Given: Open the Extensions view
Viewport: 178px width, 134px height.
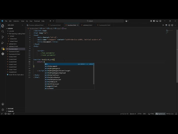Looking at the screenshot, I should 3,48.
